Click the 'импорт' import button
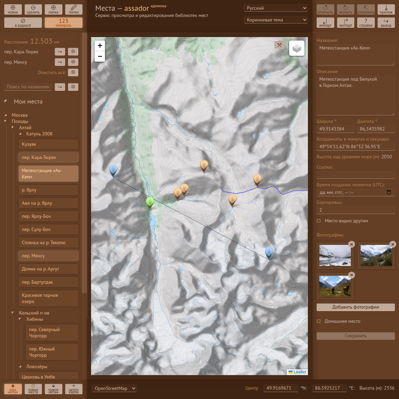Screen dimensions: 399x399 pos(325,23)
